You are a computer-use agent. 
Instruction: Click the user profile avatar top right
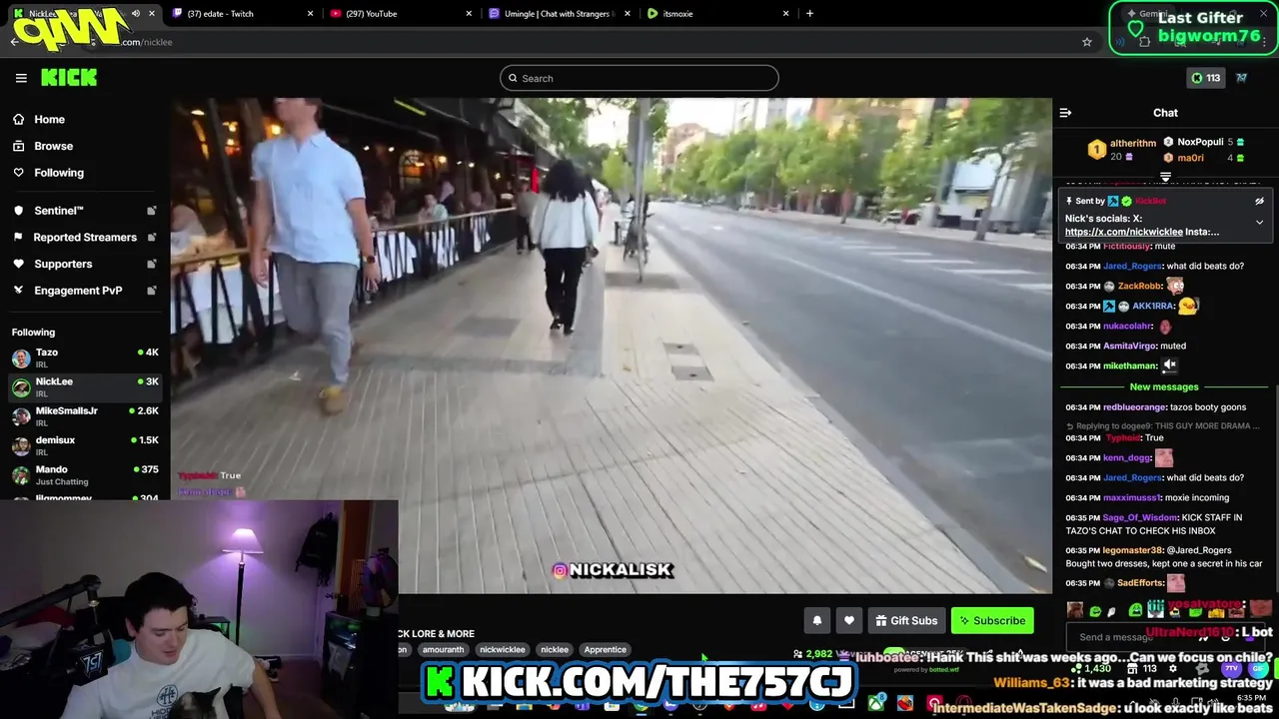tap(1241, 78)
